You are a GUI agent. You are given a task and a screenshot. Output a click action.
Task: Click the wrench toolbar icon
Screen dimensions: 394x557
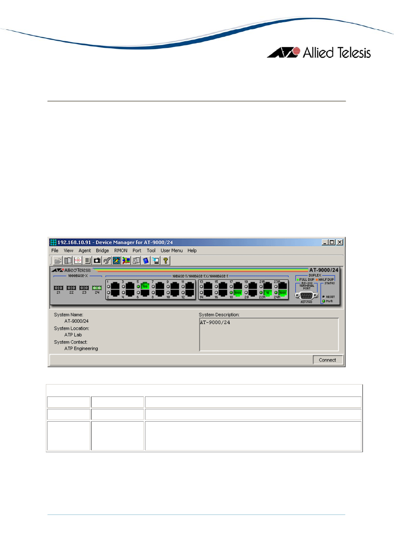coord(107,260)
